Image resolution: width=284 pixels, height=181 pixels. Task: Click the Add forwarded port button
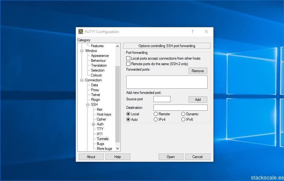(198, 99)
